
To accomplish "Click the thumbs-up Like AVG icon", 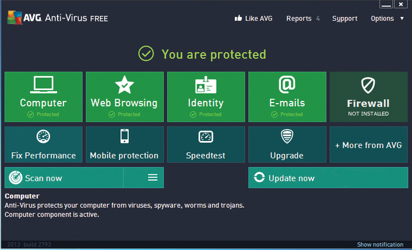I will pos(238,18).
